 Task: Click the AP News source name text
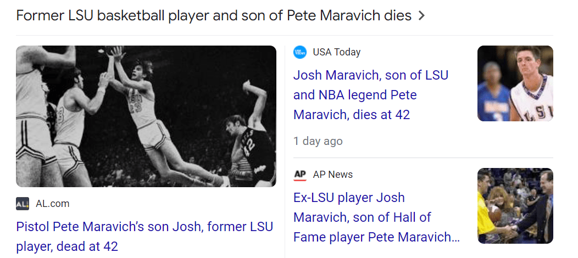(333, 175)
